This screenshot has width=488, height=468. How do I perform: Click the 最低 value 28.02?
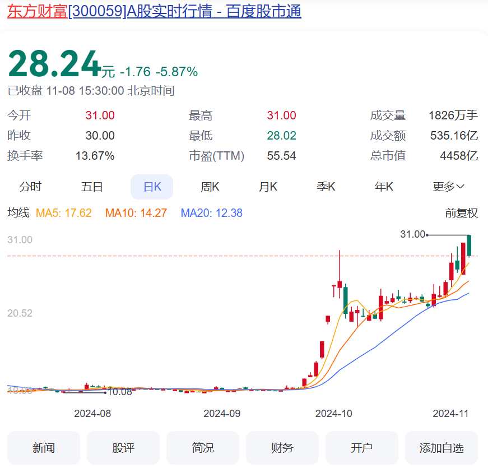point(281,136)
